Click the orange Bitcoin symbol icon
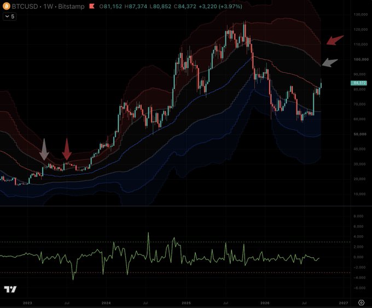 6,6
